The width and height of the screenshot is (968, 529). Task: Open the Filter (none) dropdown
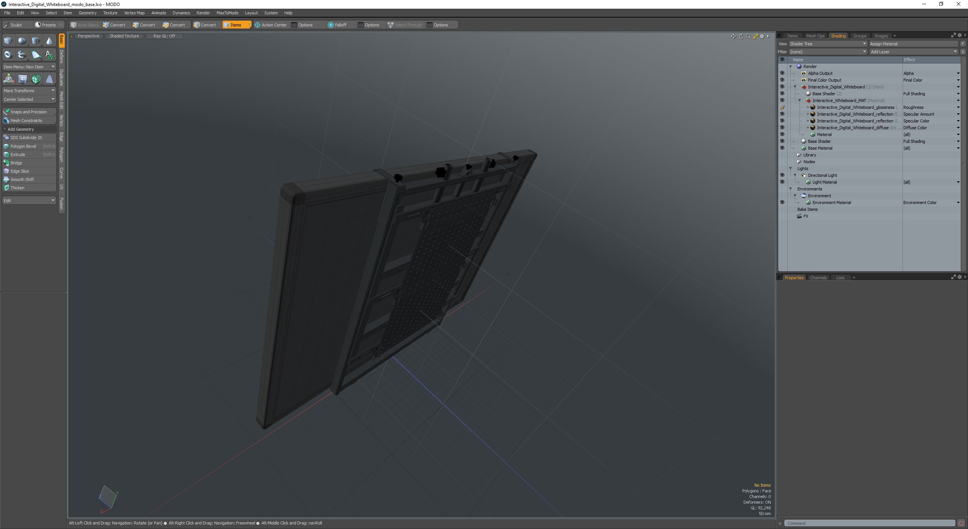coord(828,52)
